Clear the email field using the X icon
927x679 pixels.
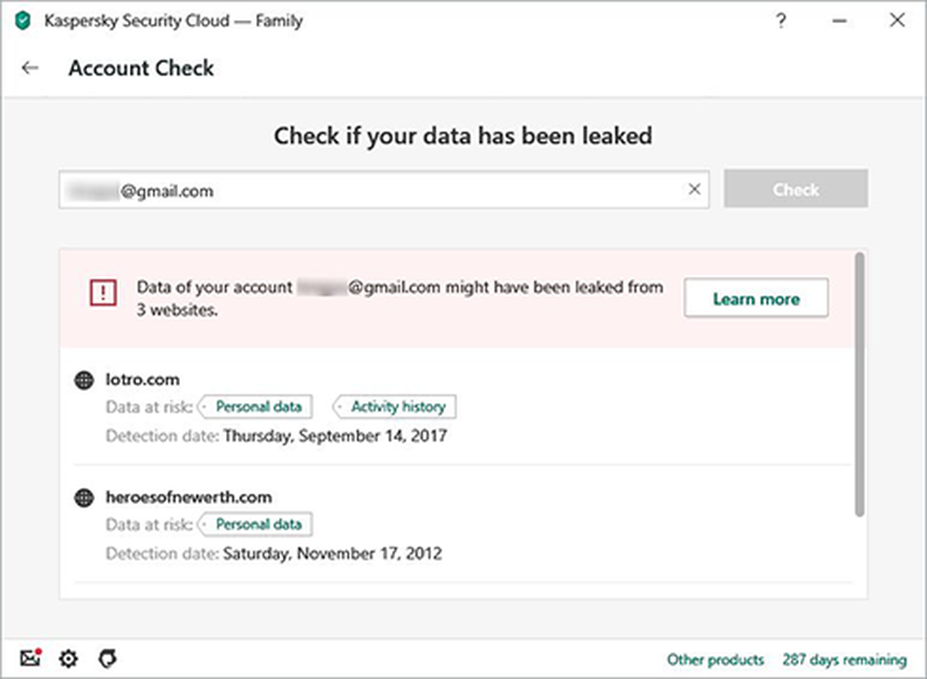[694, 189]
